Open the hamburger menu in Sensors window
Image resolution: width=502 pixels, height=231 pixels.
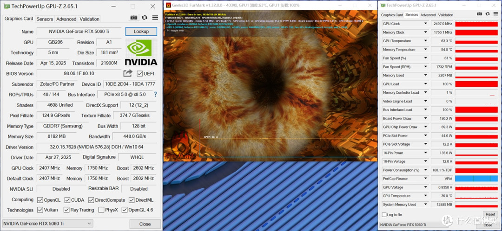click(x=495, y=14)
